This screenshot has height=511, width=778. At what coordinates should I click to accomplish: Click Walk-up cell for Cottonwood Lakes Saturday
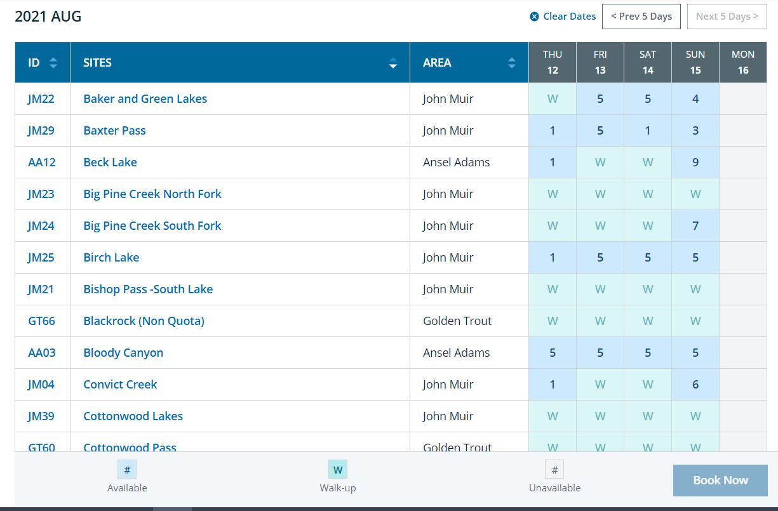(648, 416)
